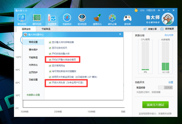Select 温度管理 temperature management icon
This screenshot has height=124, width=182.
point(52,19)
